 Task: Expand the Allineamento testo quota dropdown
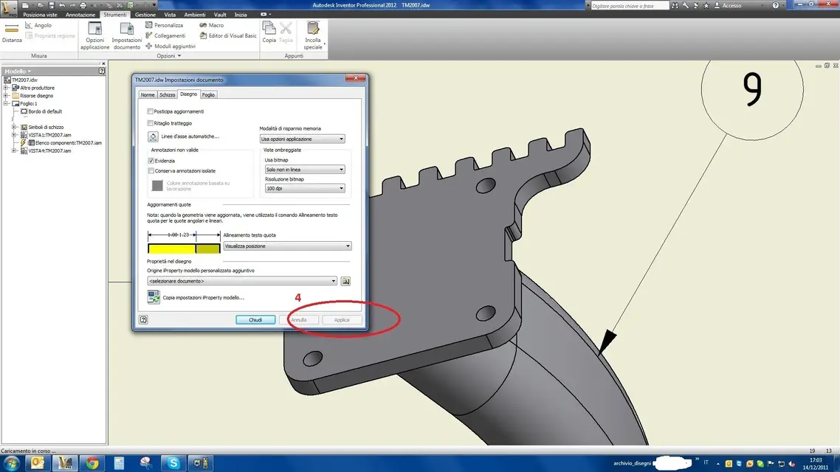[x=287, y=246]
